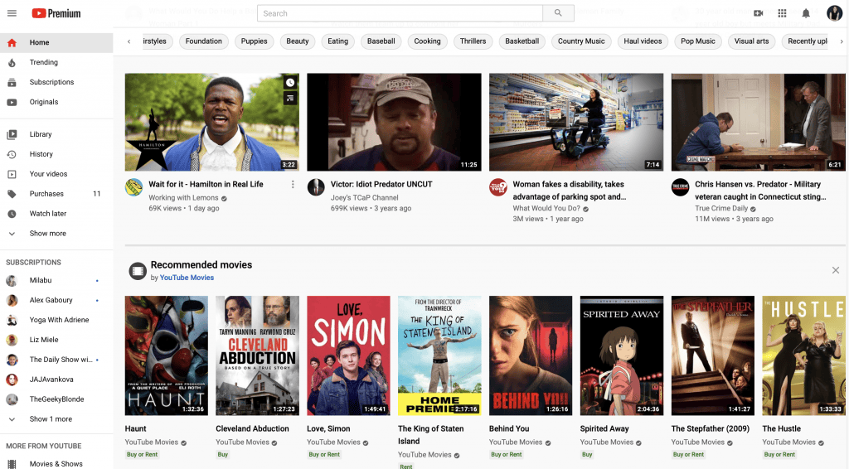Open the Haunt movie poster

point(166,355)
